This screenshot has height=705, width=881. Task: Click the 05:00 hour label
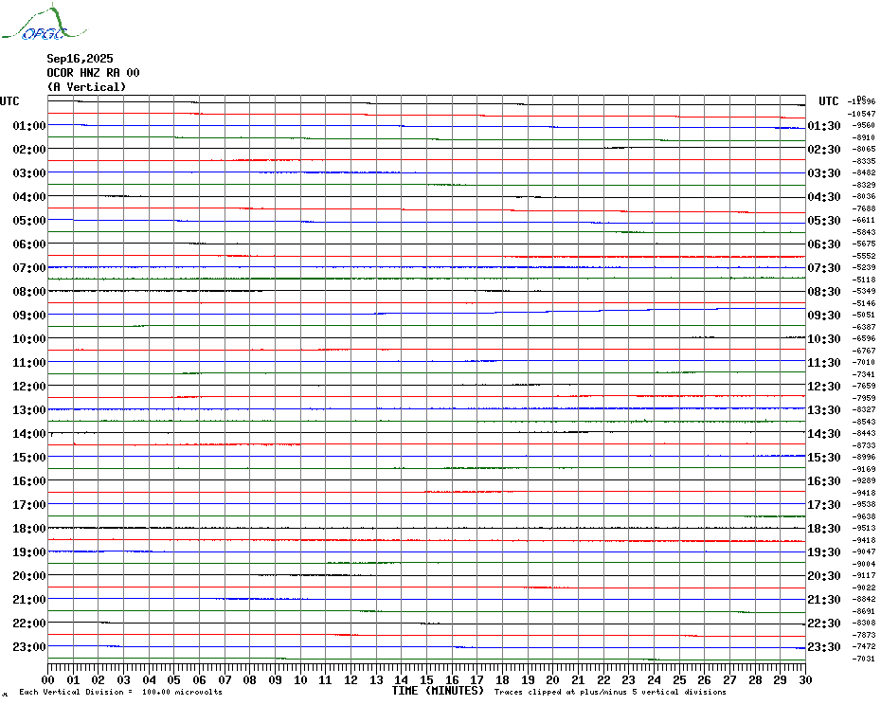coord(29,221)
